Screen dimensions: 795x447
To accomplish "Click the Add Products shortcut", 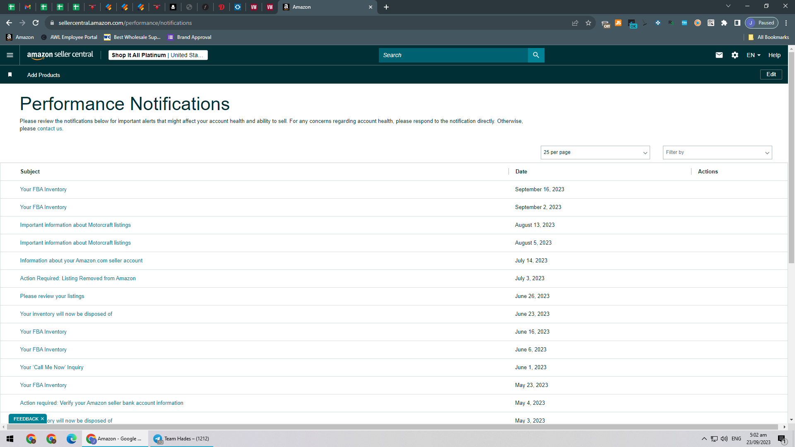I will click(x=43, y=75).
